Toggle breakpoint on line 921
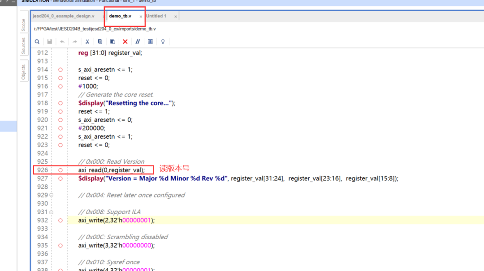This screenshot has height=271, width=484. click(60, 128)
